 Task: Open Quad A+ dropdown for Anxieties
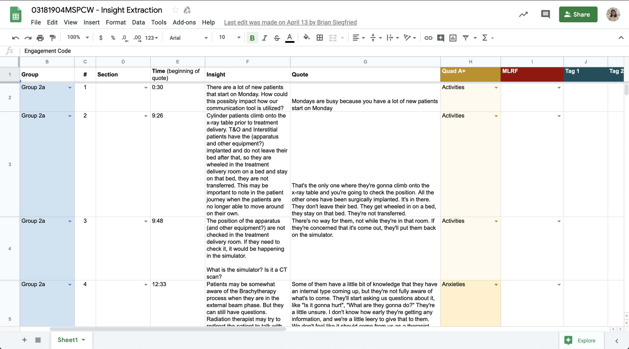[x=496, y=285]
